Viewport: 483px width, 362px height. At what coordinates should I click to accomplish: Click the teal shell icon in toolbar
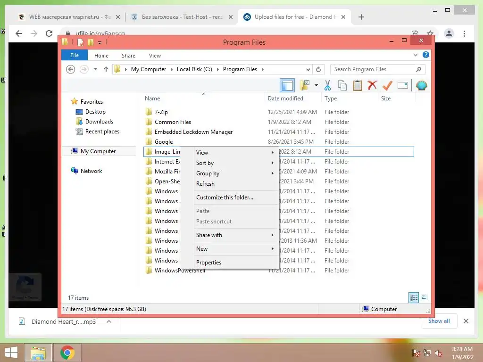(x=421, y=85)
